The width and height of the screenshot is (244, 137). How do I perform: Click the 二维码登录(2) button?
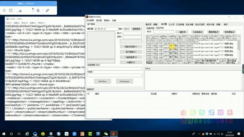[131, 57]
